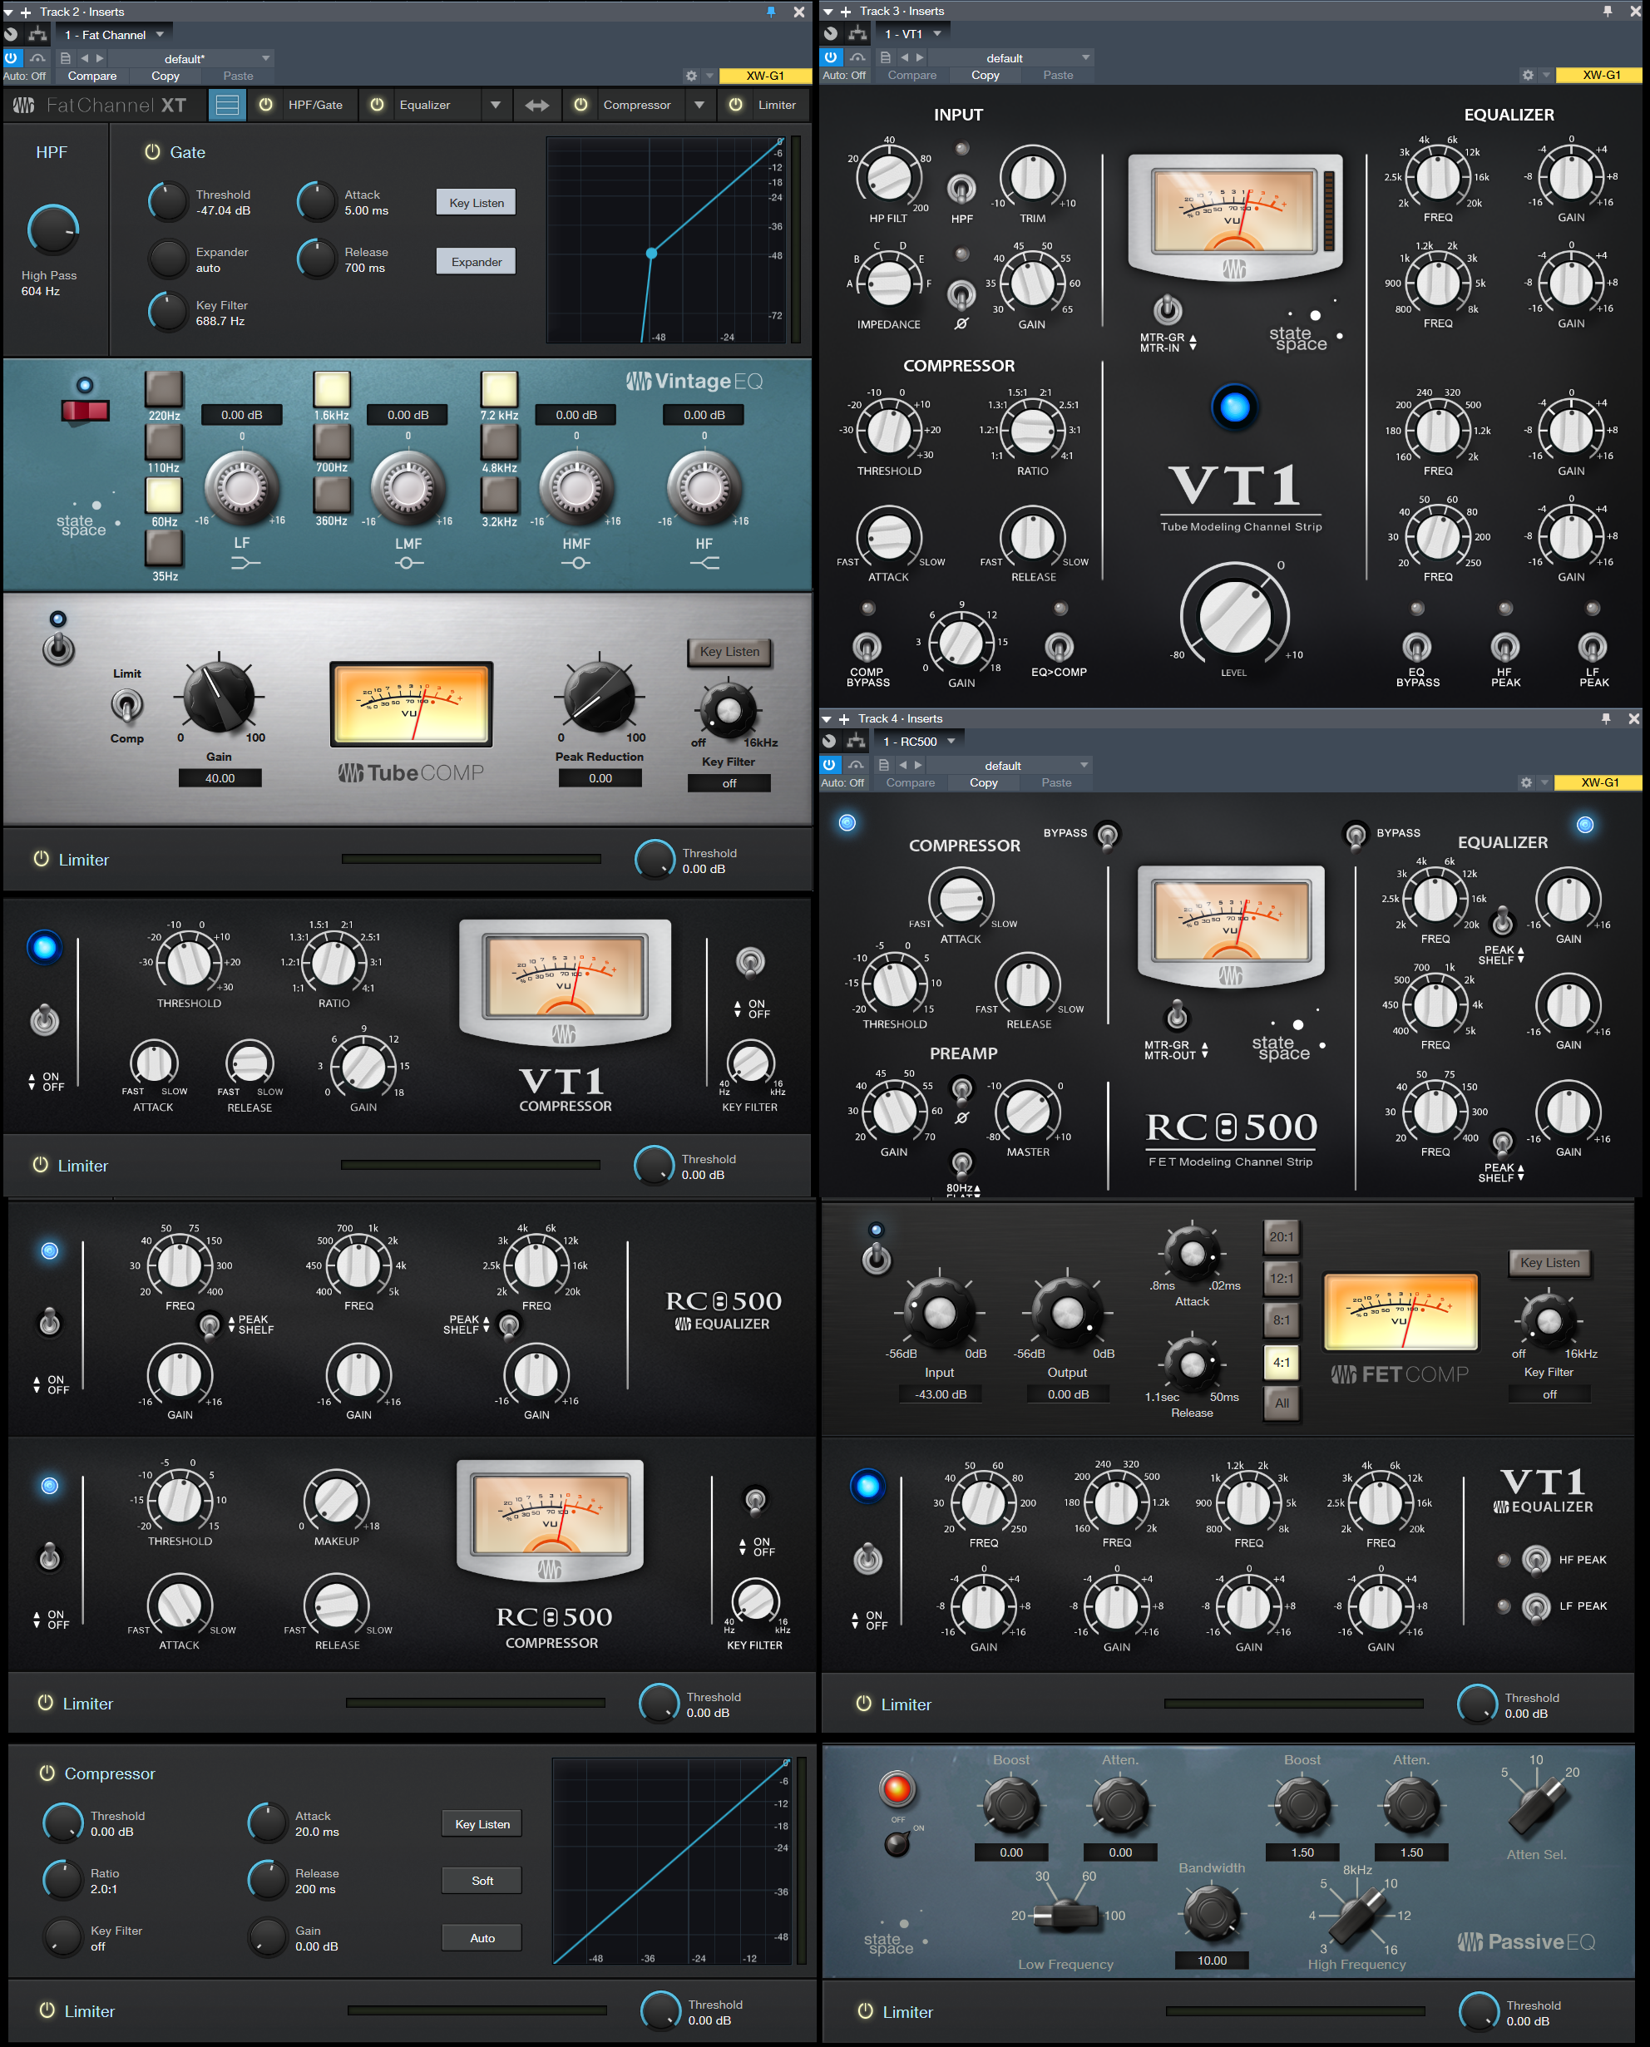Click the Auto button in Compressor

[482, 1936]
